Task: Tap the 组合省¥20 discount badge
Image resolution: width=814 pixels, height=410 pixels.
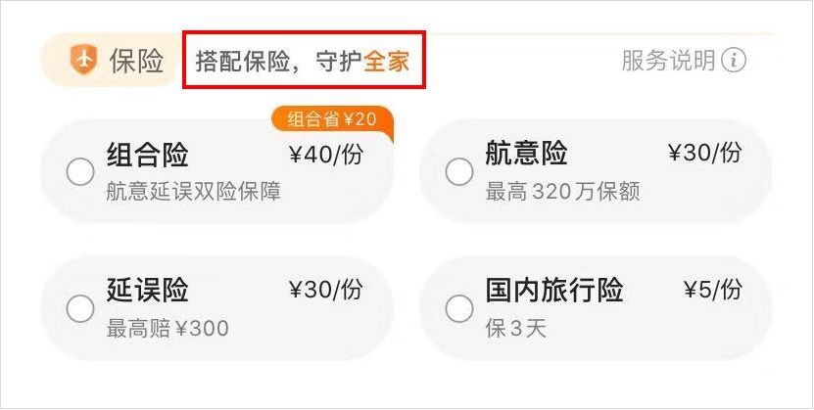Action: pyautogui.click(x=331, y=120)
